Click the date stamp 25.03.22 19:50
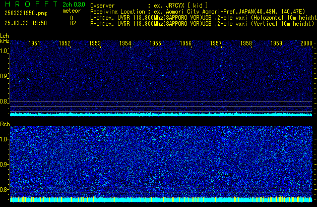This screenshot has height=207, width=317. pyautogui.click(x=26, y=23)
